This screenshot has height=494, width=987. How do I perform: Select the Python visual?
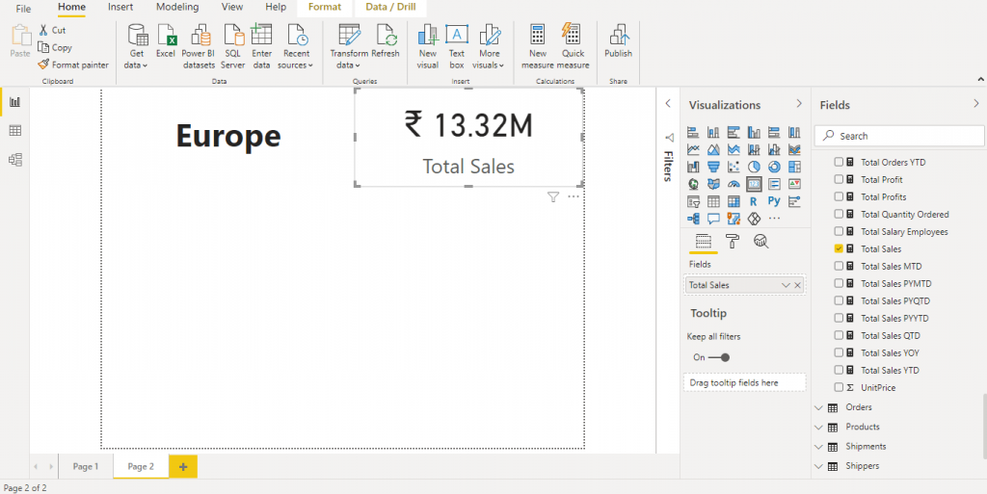pos(774,201)
